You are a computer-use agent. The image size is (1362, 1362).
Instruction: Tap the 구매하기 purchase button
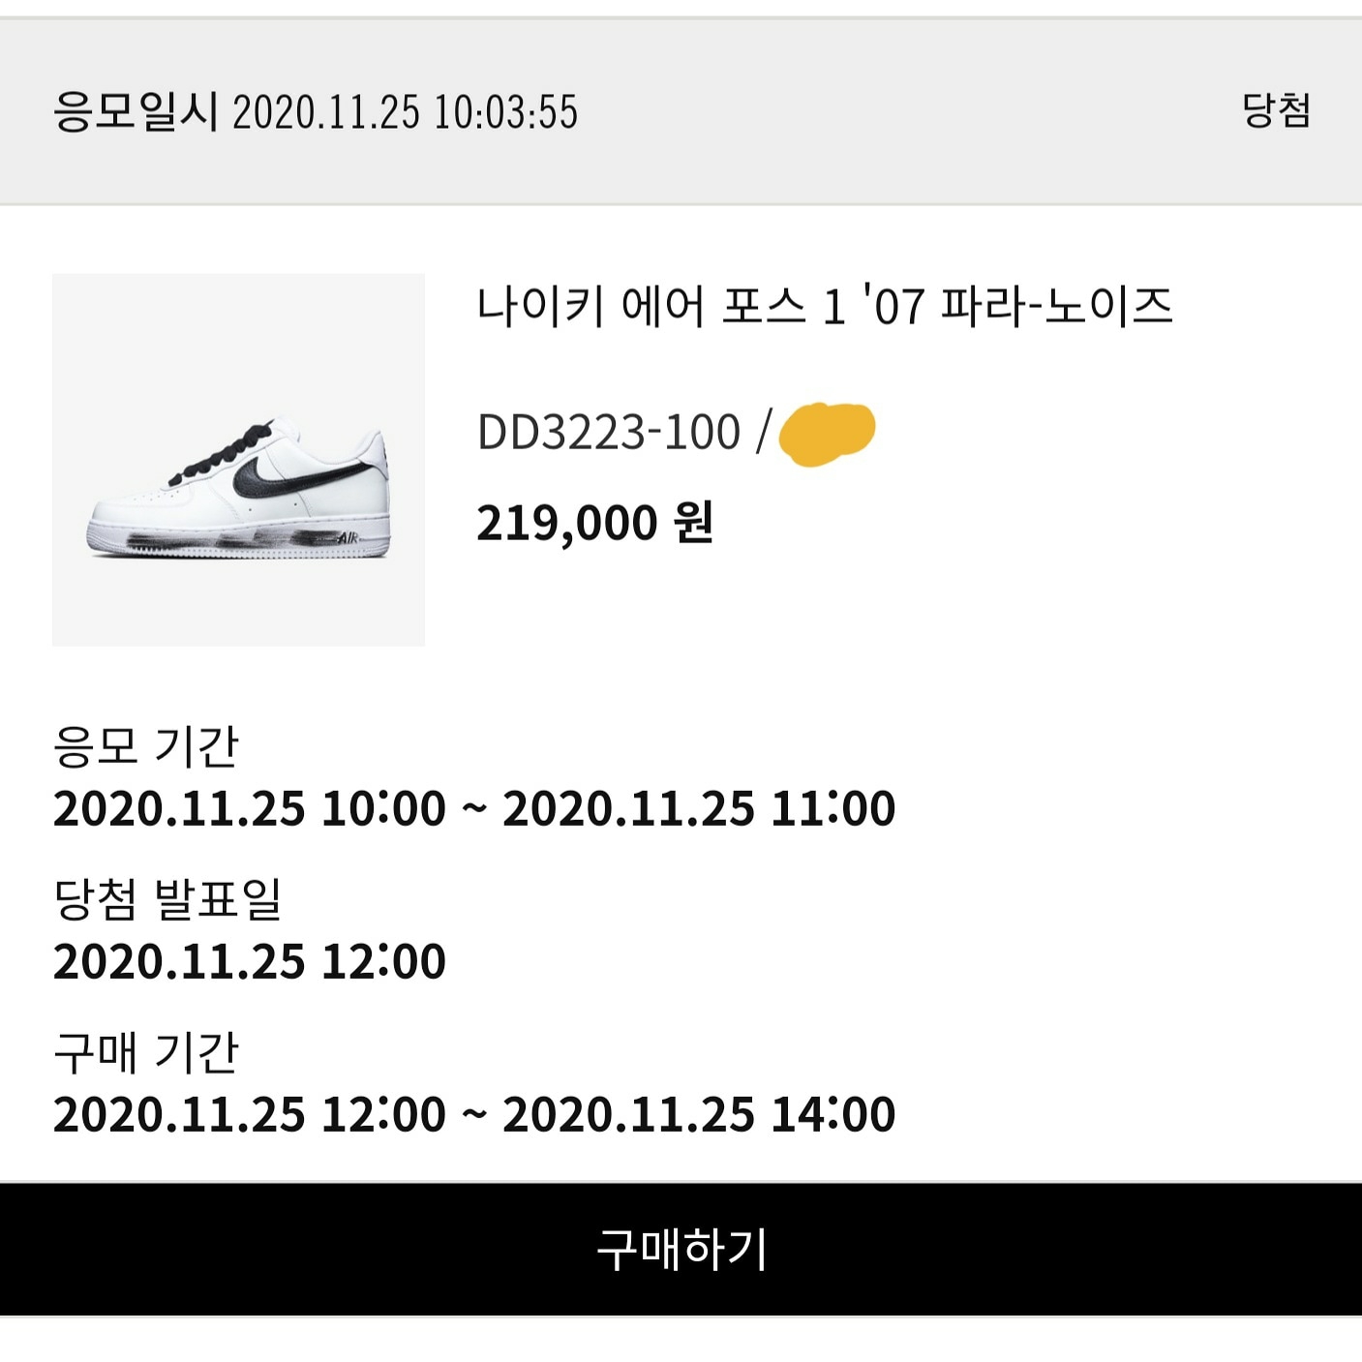(681, 1249)
